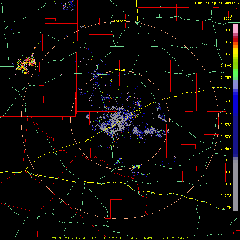
Task: Select the 0.413 legend label
Action: pyautogui.click(x=226, y=160)
